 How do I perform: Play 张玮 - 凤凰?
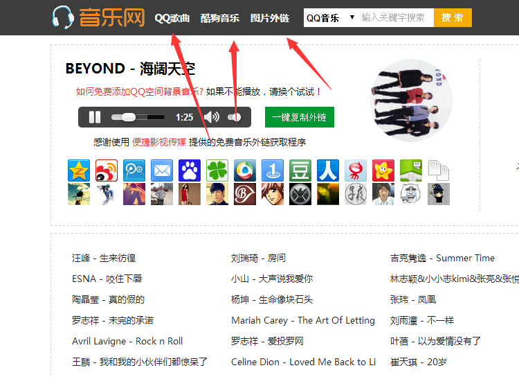[413, 299]
